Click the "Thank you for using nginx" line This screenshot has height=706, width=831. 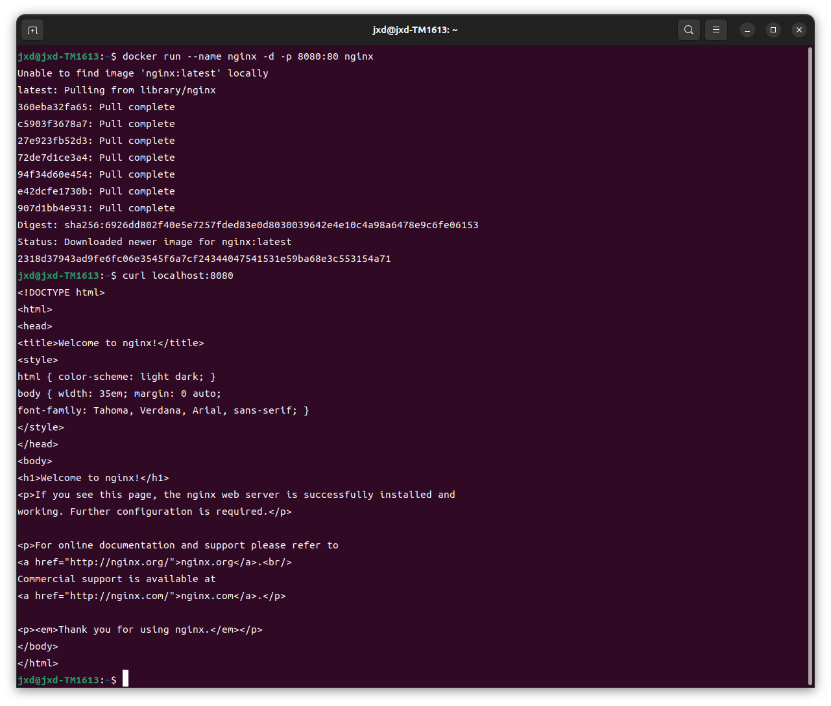140,630
